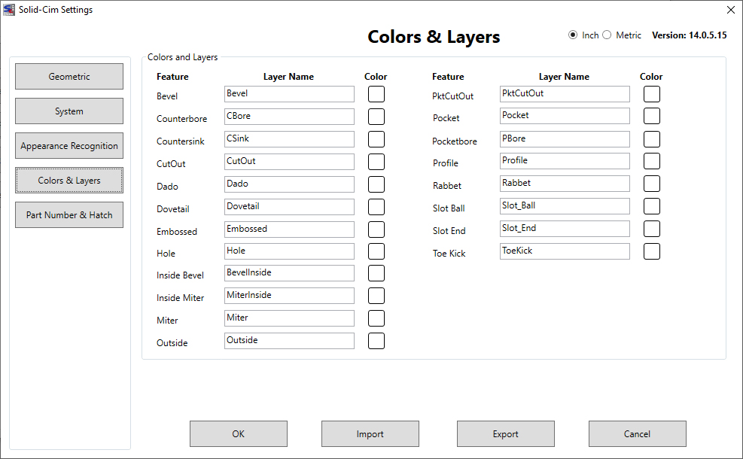Open Part Number & Hatch settings
Image resolution: width=743 pixels, height=459 pixels.
coord(69,214)
